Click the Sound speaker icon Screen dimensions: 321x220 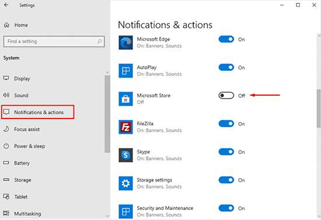6,95
